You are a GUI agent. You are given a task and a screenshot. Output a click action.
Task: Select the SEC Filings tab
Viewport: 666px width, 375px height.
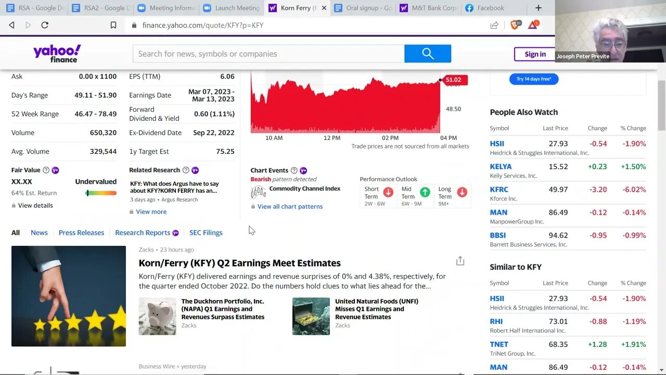(x=206, y=233)
